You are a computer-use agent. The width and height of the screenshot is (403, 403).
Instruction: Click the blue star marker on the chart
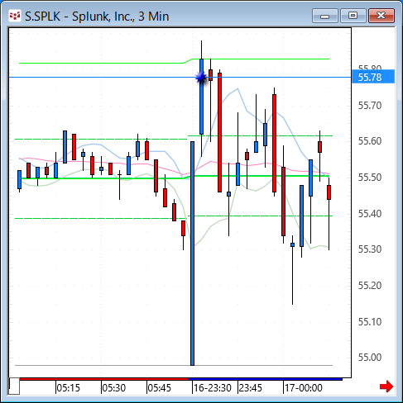[x=201, y=78]
